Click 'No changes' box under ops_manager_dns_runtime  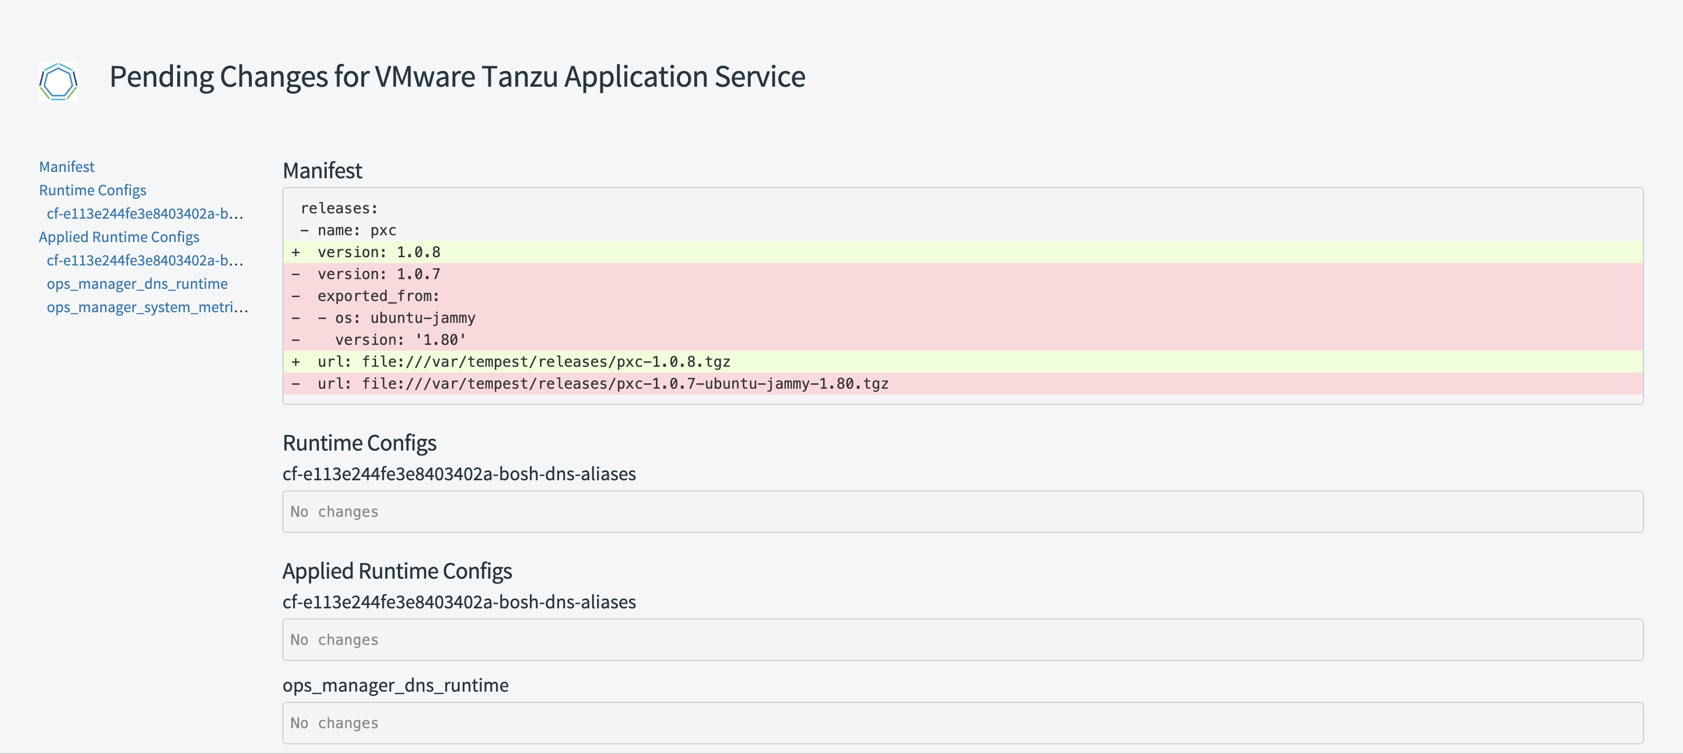click(963, 723)
